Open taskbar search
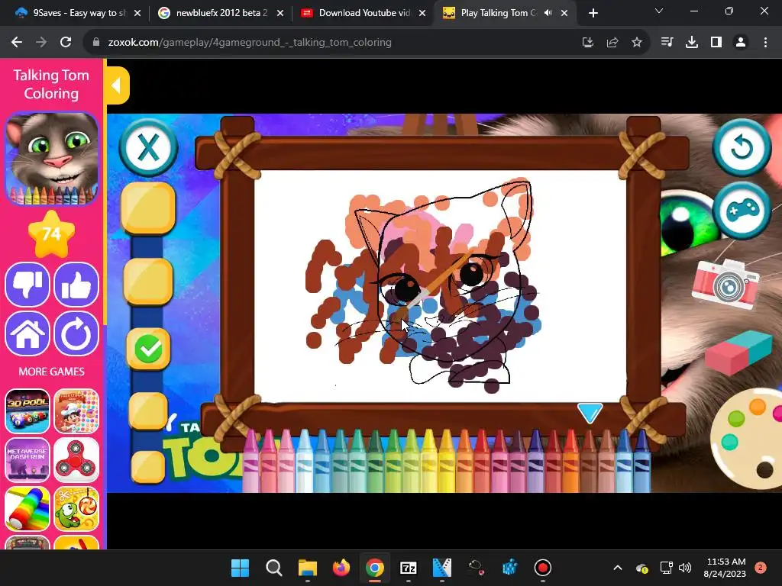 click(274, 568)
